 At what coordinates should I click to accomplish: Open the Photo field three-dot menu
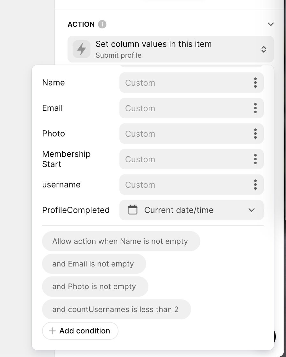[x=255, y=134]
